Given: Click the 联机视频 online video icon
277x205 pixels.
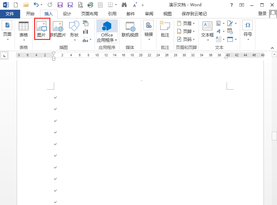Looking at the screenshot, I should [130, 29].
